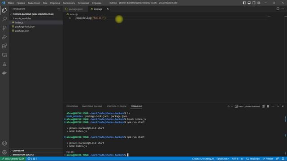Image resolution: width=287 pixels, height=161 pixels.
Task: Open Run and Debug view icon
Action: (x=4, y=37)
